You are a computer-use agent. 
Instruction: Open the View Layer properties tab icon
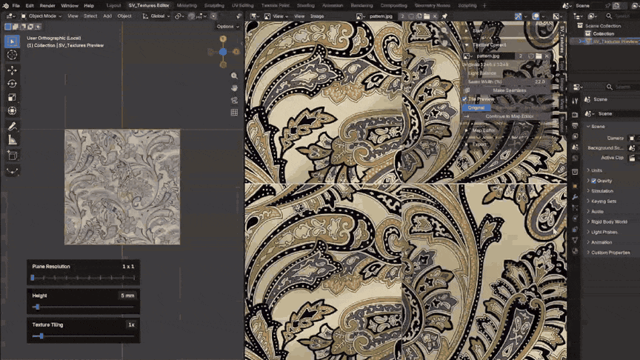[575, 136]
